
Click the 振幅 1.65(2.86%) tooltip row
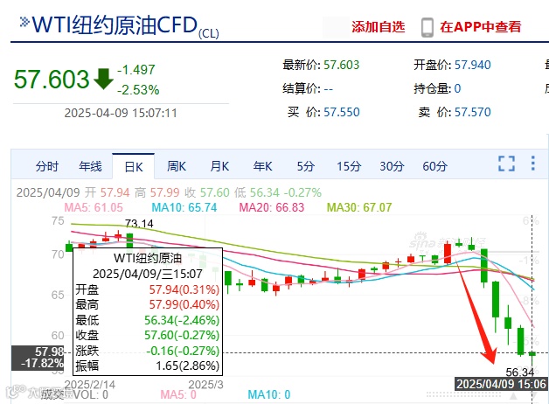click(x=148, y=366)
